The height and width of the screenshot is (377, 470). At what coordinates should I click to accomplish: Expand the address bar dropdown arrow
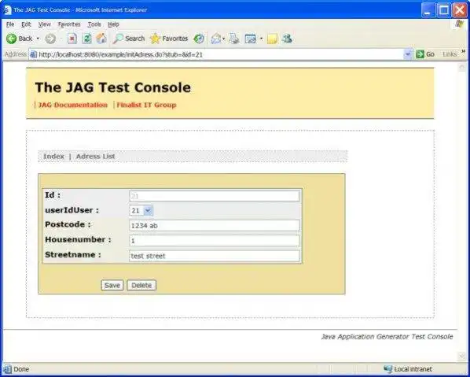tap(408, 54)
